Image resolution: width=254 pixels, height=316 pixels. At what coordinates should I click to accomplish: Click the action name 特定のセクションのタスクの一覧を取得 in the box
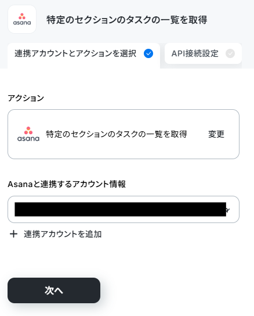pyautogui.click(x=117, y=134)
